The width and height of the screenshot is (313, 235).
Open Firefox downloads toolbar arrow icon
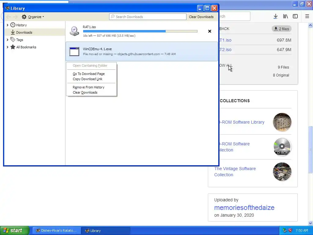275,17
